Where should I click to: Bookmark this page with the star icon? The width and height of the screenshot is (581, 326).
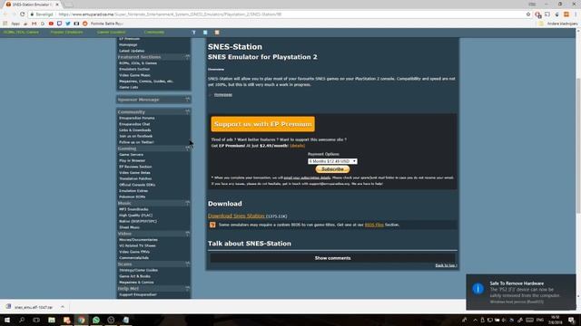(x=528, y=14)
